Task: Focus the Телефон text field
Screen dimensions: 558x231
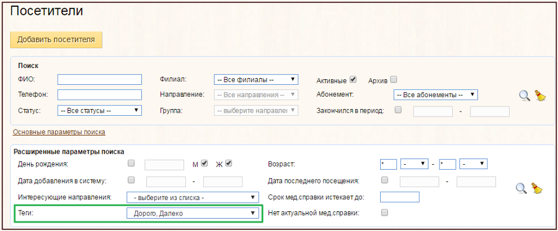Action: tap(100, 95)
